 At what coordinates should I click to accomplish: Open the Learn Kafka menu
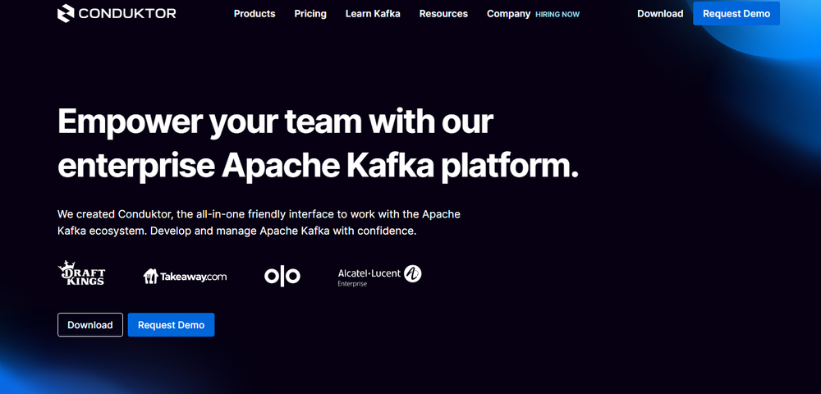point(373,14)
